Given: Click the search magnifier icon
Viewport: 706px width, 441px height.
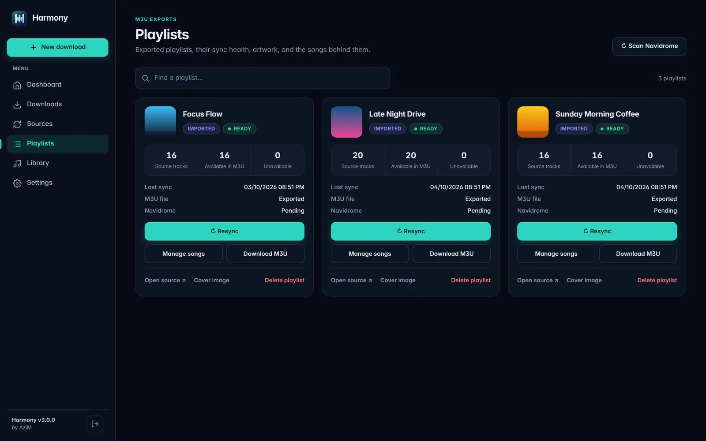Looking at the screenshot, I should [x=146, y=78].
